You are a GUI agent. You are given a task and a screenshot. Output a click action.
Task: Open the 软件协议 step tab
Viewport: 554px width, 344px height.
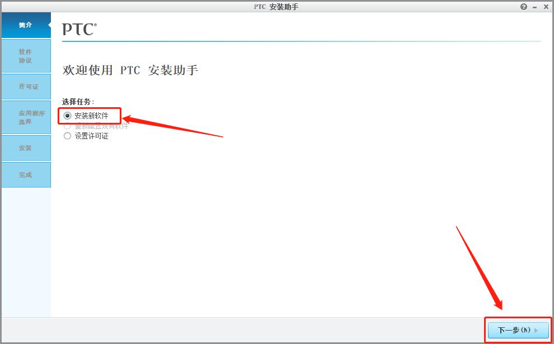pyautogui.click(x=26, y=56)
